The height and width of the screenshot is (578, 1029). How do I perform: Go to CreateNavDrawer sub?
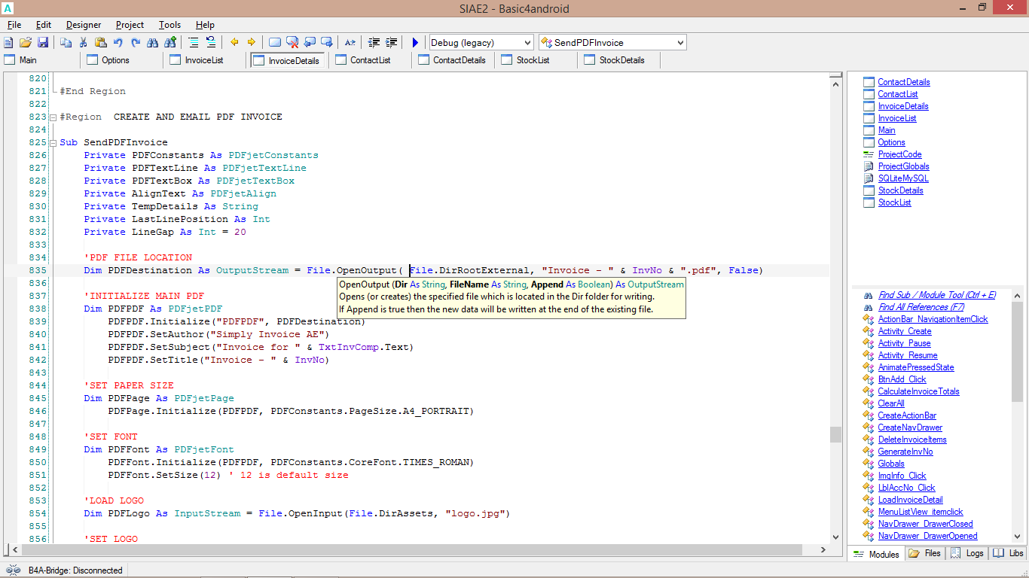click(910, 427)
